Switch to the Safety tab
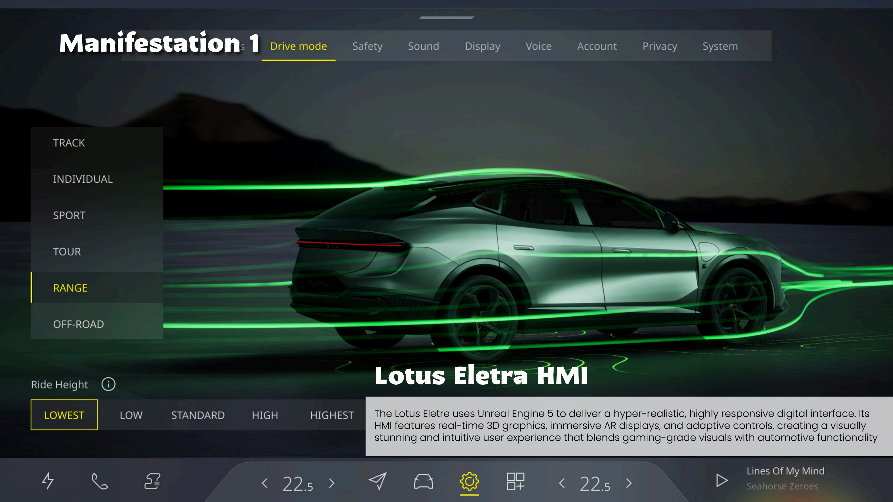This screenshot has height=502, width=893. pyautogui.click(x=368, y=46)
